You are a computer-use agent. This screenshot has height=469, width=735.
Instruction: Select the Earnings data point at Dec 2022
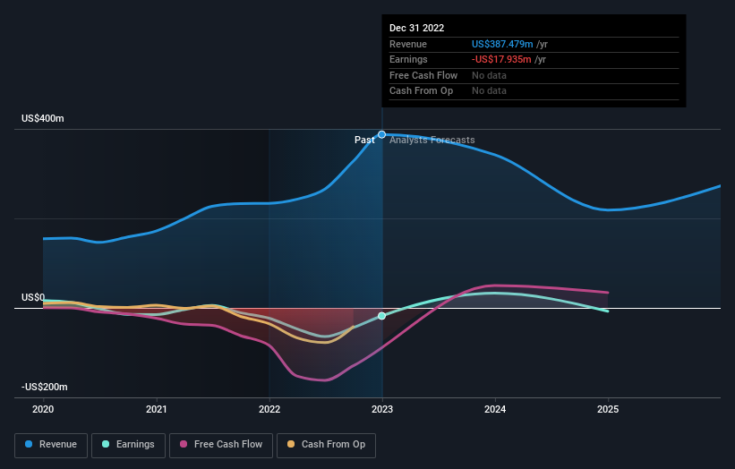click(382, 316)
